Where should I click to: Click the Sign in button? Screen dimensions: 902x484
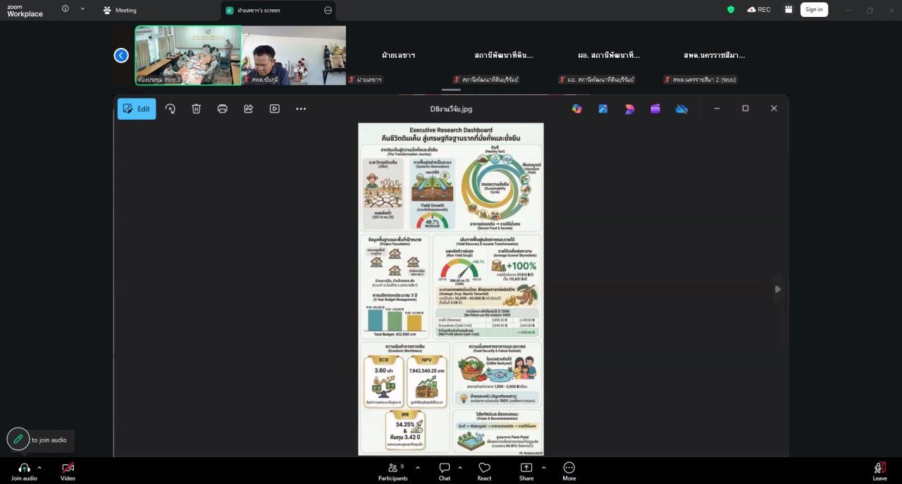814,10
